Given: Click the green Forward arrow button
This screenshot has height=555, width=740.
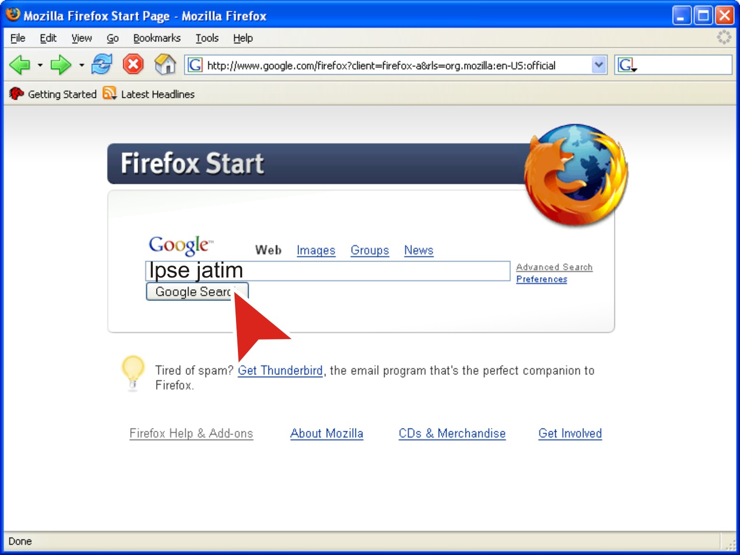Looking at the screenshot, I should pyautogui.click(x=61, y=65).
